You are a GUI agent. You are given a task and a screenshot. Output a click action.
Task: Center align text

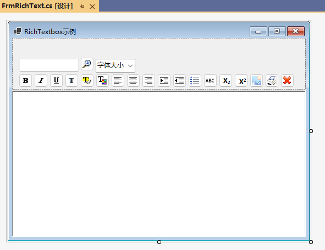click(x=133, y=81)
